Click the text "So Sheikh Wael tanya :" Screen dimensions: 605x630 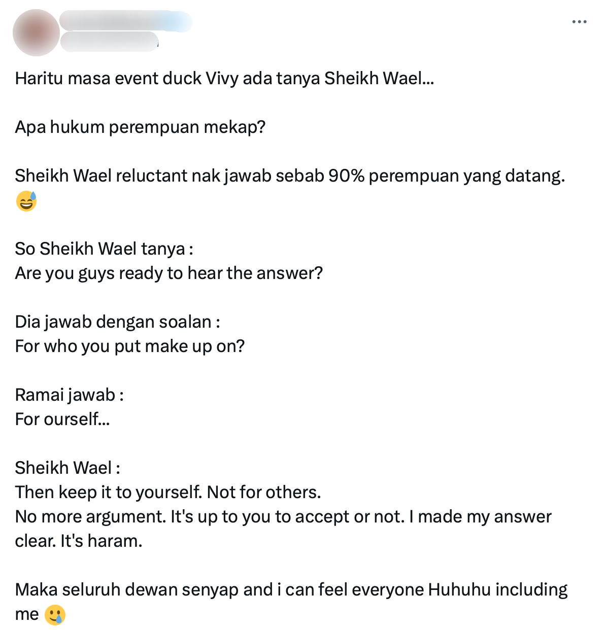[104, 249]
